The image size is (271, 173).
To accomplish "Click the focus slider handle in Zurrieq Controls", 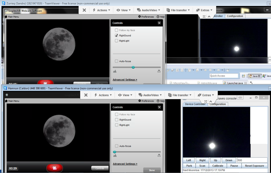I will [x=133, y=67].
